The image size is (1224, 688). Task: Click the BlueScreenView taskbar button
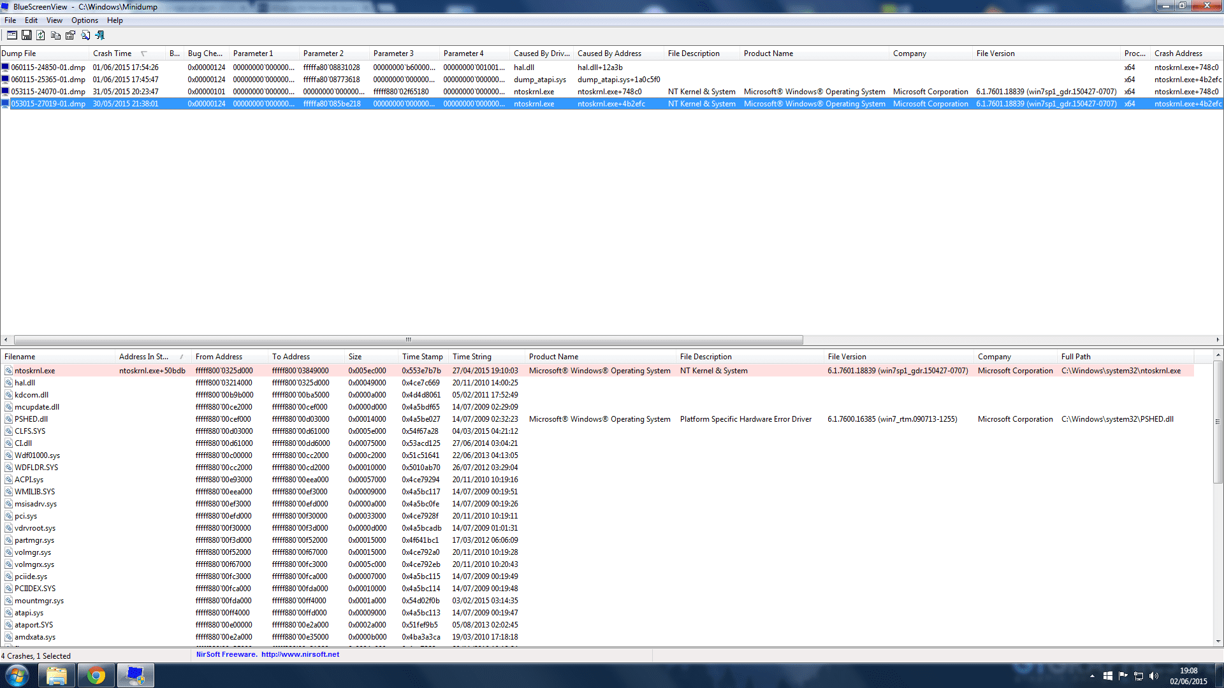click(136, 675)
